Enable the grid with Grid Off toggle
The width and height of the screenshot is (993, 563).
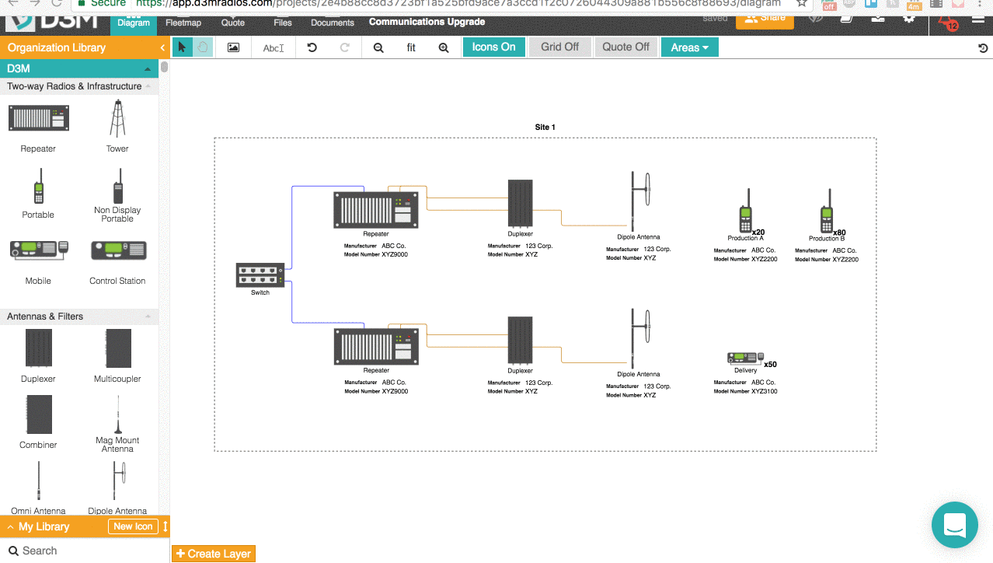point(559,47)
